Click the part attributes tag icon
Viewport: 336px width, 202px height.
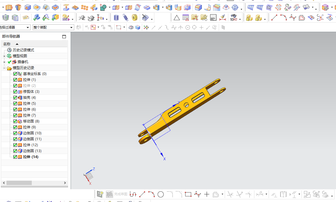(x=26, y=17)
